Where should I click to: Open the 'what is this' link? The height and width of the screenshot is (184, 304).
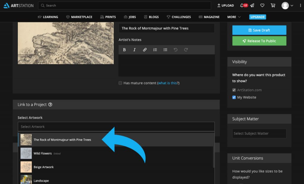coord(167,83)
